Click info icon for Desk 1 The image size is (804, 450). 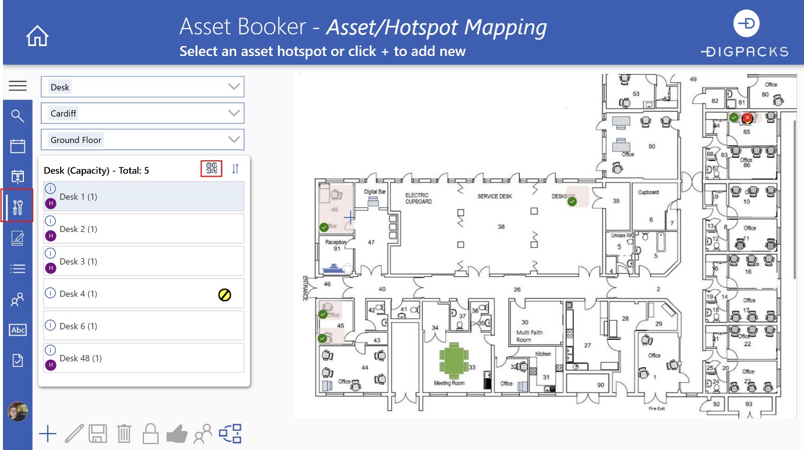50,189
